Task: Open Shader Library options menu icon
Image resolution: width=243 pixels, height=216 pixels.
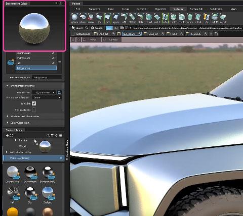Action: pos(61,135)
